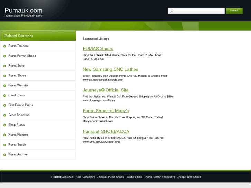Viewport: 251px width, 188px height.
Task: Click the bullet icon beside Great Selection
Action: (x=4, y=115)
